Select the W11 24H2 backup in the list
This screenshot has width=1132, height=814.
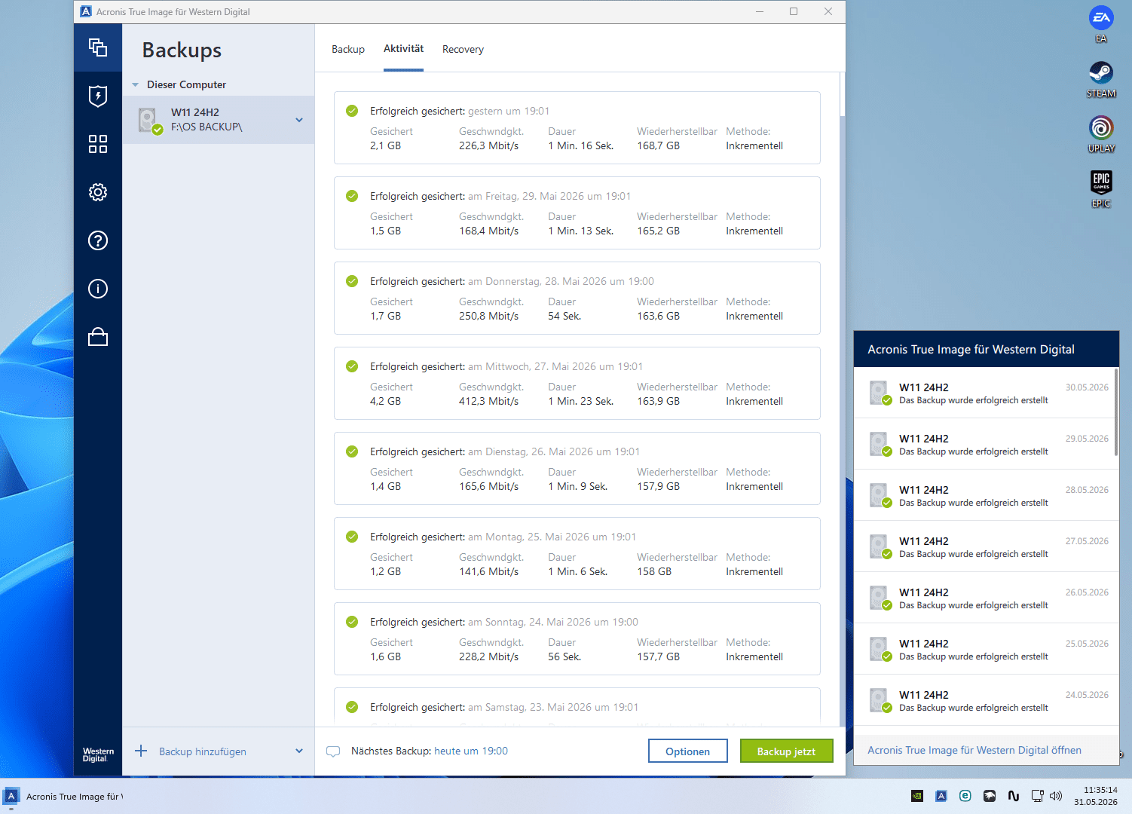pyautogui.click(x=219, y=120)
